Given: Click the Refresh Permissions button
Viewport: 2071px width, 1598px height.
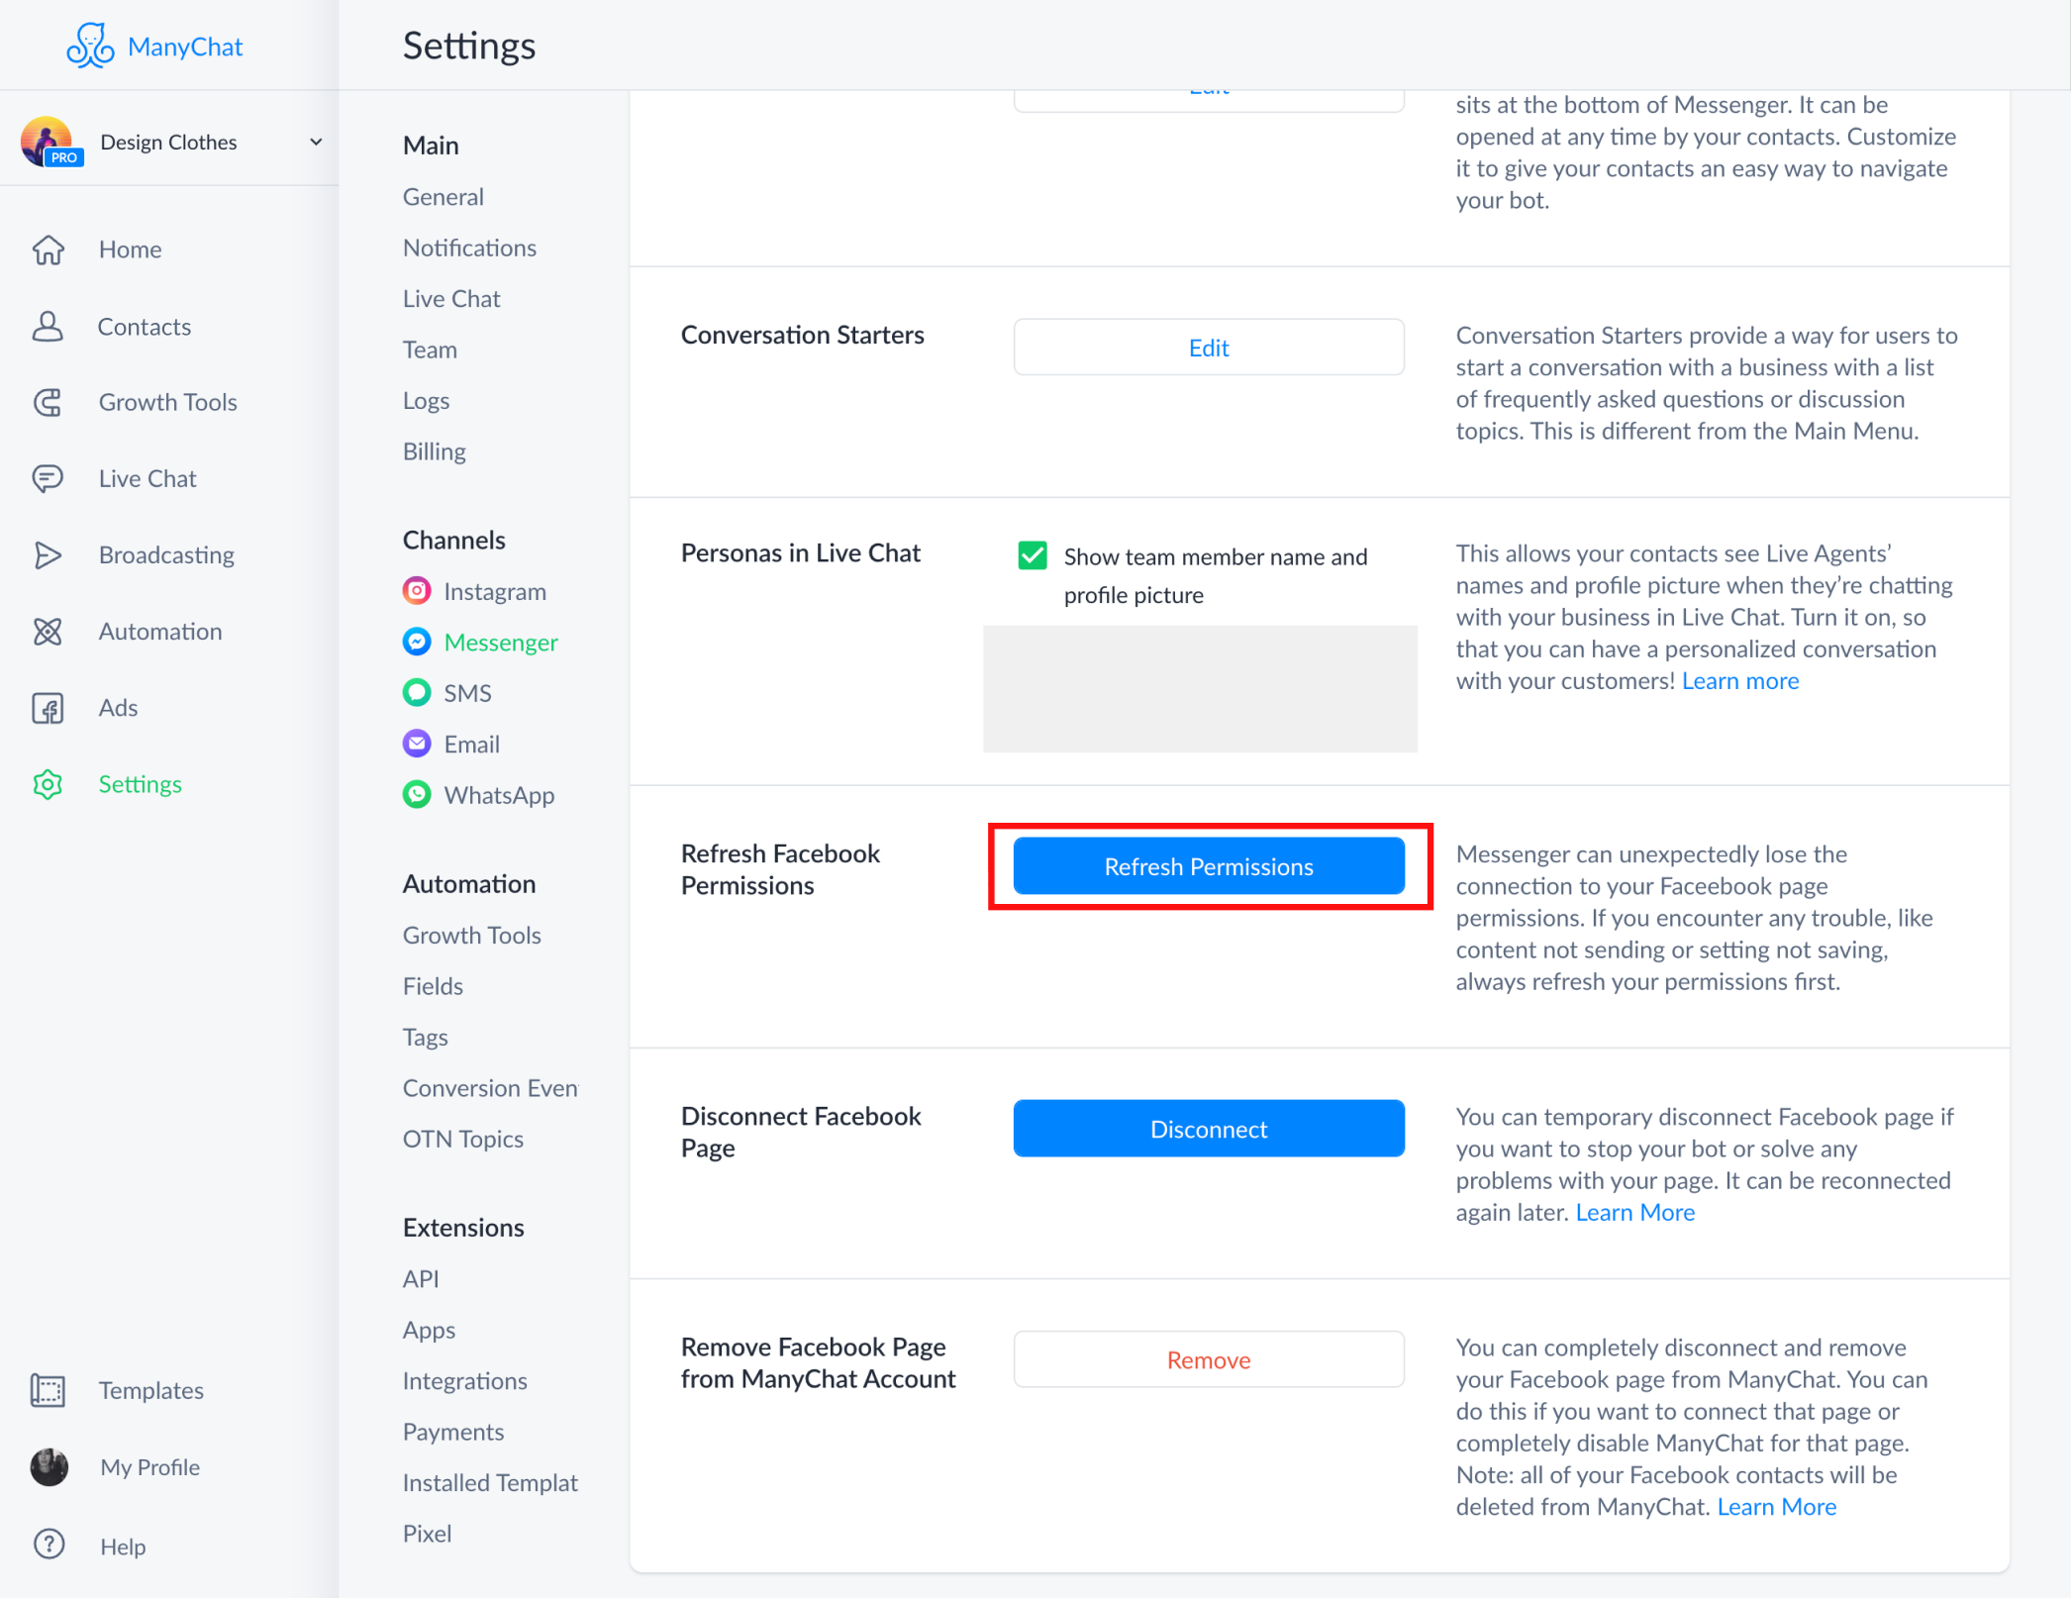Looking at the screenshot, I should (x=1208, y=866).
